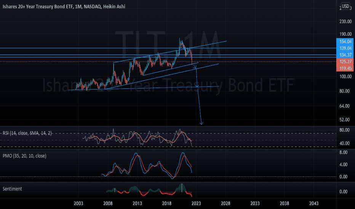355x209 pixels.
Task: Select the 154.04 price label
Action: pos(345,41)
